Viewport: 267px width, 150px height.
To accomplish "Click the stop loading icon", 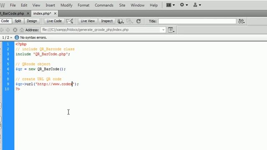I will pyautogui.click(x=15, y=30).
